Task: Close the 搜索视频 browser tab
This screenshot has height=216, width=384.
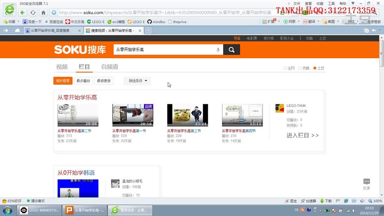Action: (x=140, y=31)
